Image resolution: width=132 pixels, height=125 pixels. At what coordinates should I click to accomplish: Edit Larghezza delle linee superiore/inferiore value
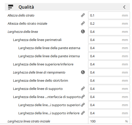[109, 64]
